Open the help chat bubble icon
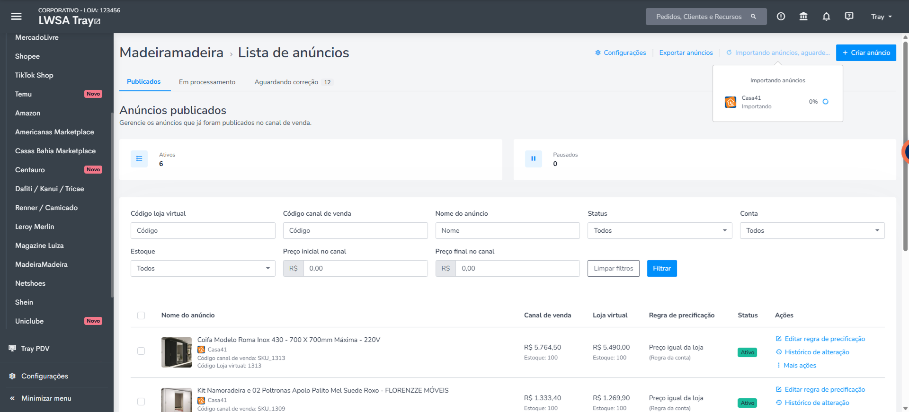This screenshot has width=909, height=412. [x=849, y=17]
